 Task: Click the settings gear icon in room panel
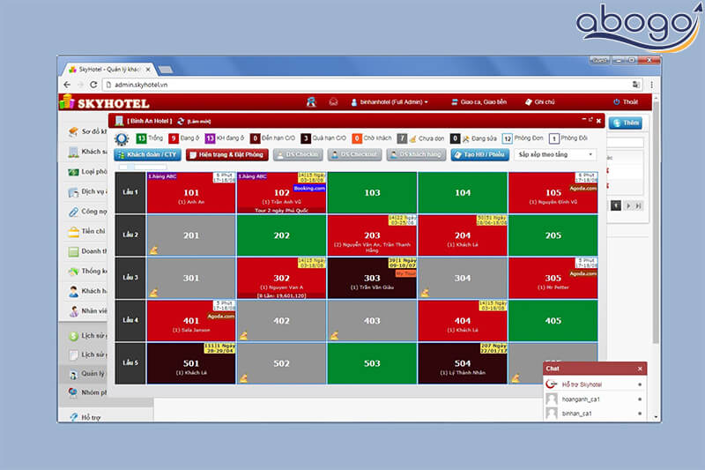(122, 139)
